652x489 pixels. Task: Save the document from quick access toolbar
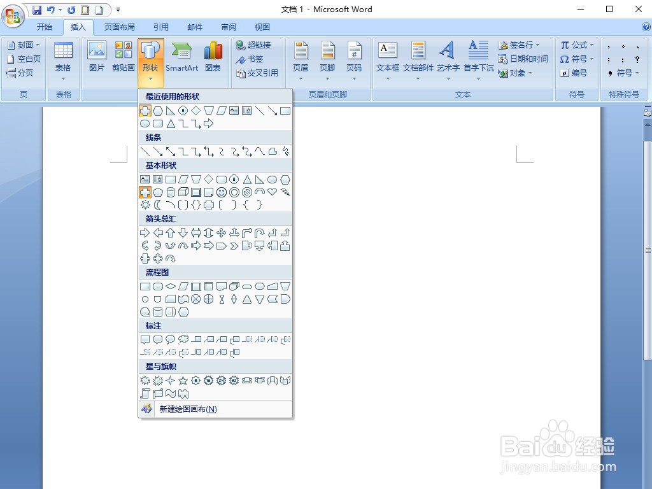(x=37, y=10)
